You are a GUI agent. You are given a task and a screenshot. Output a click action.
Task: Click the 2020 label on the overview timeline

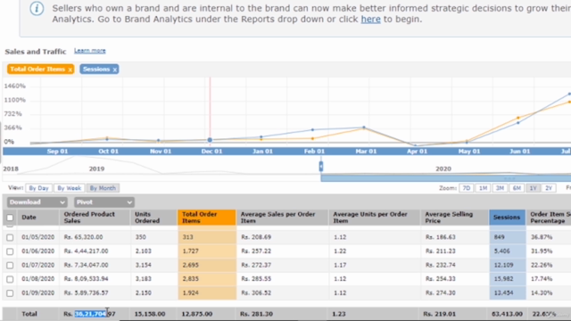443,169
